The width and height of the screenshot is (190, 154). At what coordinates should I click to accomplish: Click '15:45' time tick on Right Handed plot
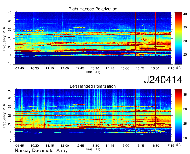coord(140,68)
